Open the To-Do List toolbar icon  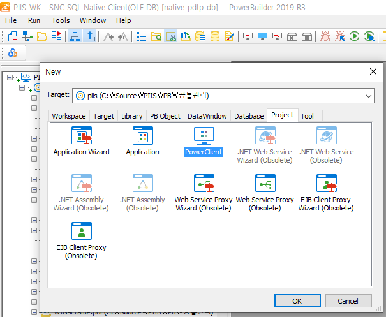142,36
